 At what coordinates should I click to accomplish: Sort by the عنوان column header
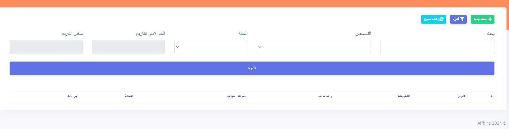click(462, 96)
